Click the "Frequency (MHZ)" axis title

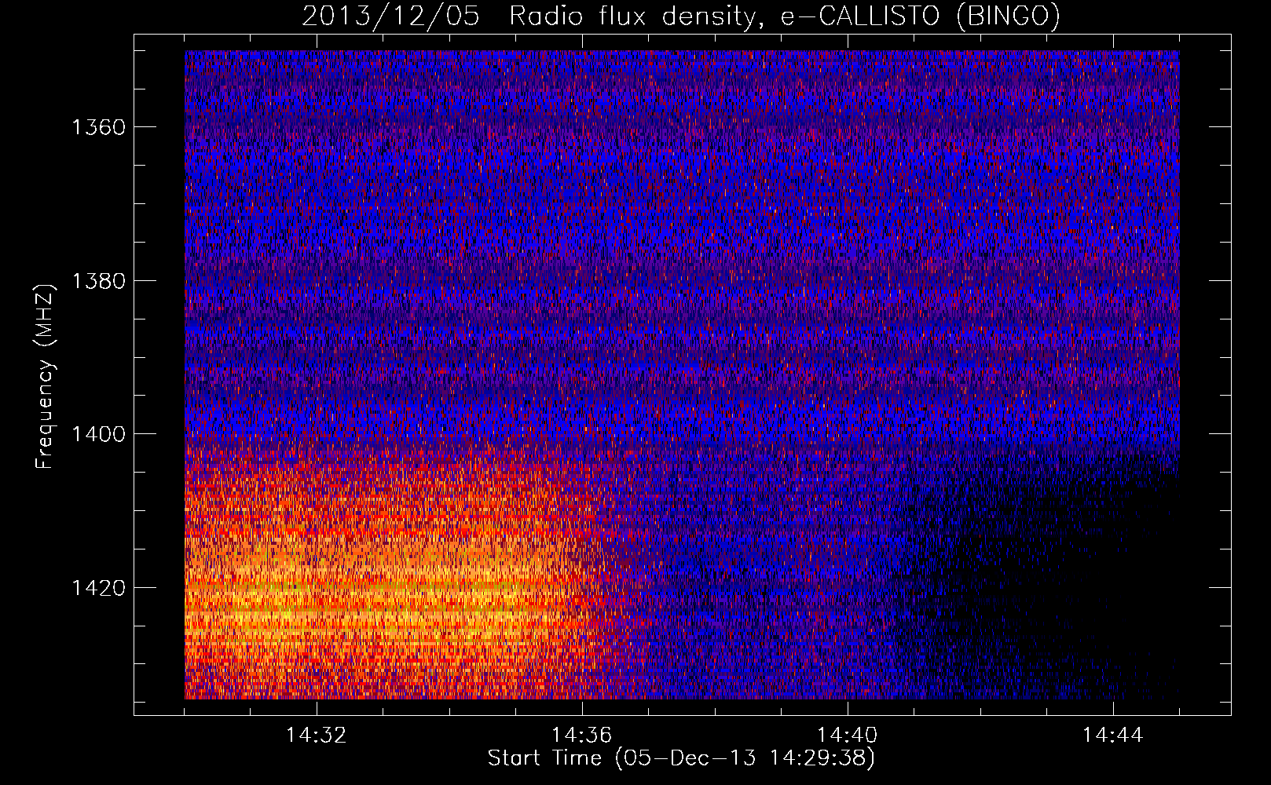[46, 377]
